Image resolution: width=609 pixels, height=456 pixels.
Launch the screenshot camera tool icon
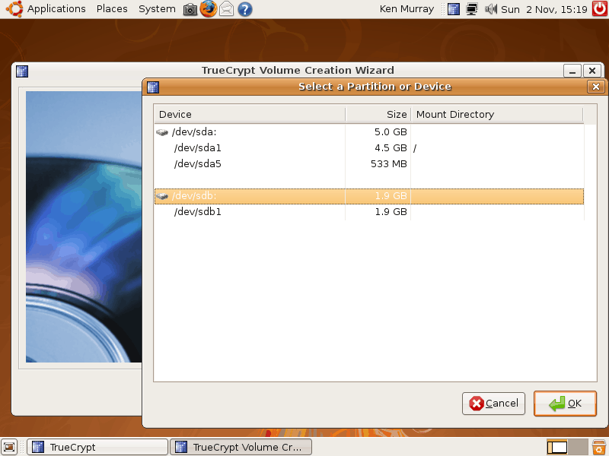190,9
